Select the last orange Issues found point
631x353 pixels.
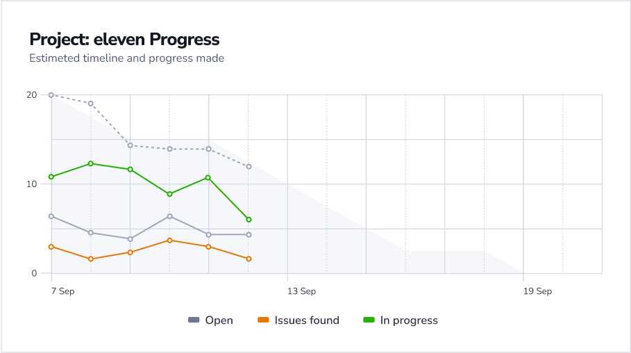click(x=249, y=259)
